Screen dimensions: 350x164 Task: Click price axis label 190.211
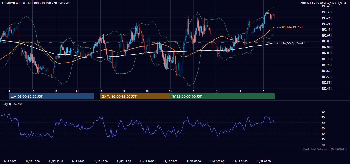(x=326, y=24)
